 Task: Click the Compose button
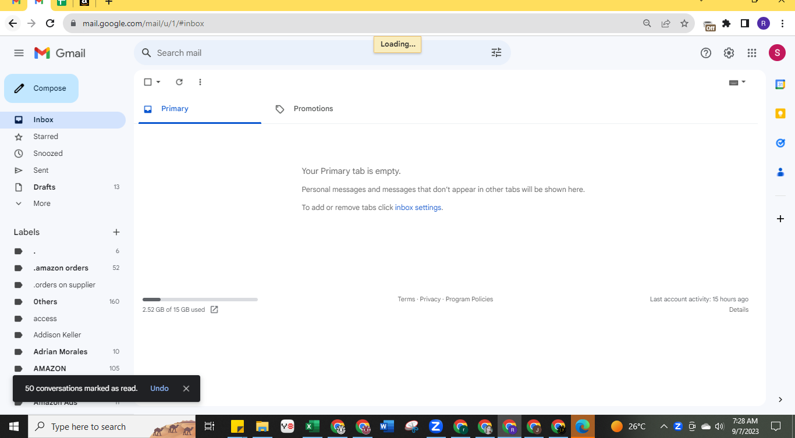[41, 88]
